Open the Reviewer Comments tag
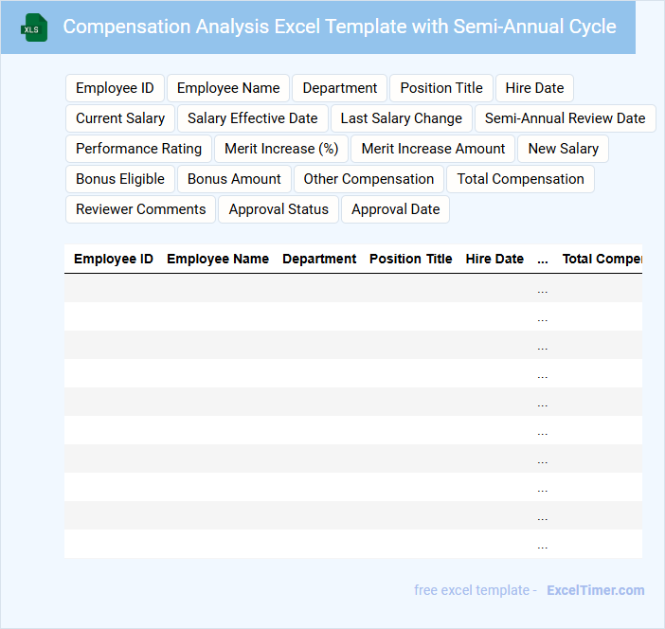 (140, 209)
